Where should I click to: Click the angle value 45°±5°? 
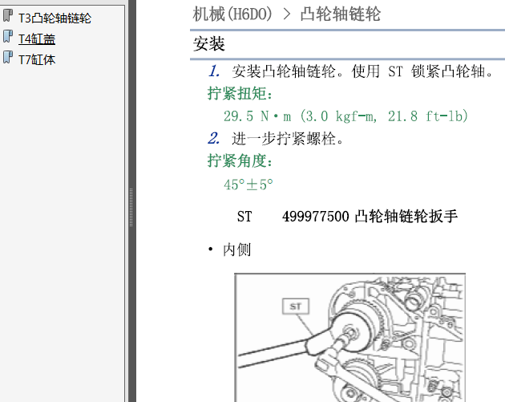(248, 185)
